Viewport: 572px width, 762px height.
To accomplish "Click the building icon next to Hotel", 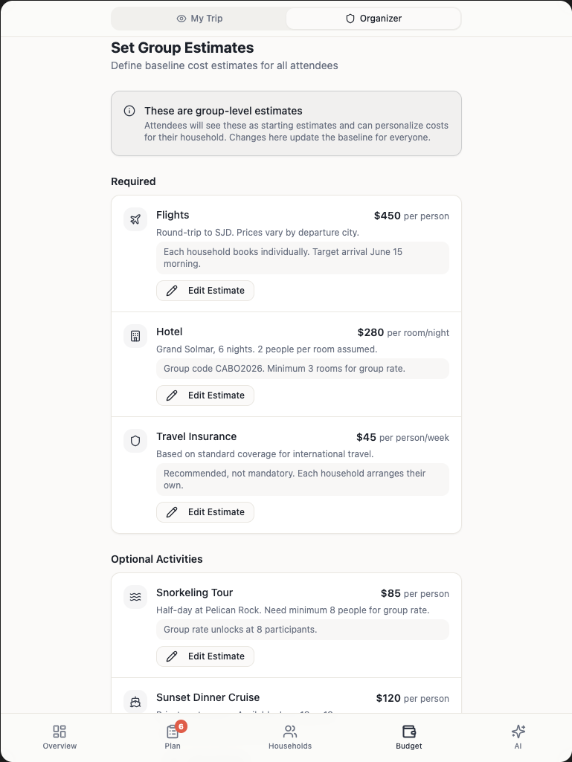I will 135,336.
